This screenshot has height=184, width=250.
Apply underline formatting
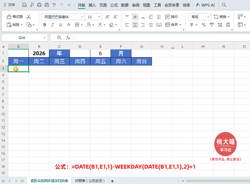pyautogui.click(x=60, y=25)
